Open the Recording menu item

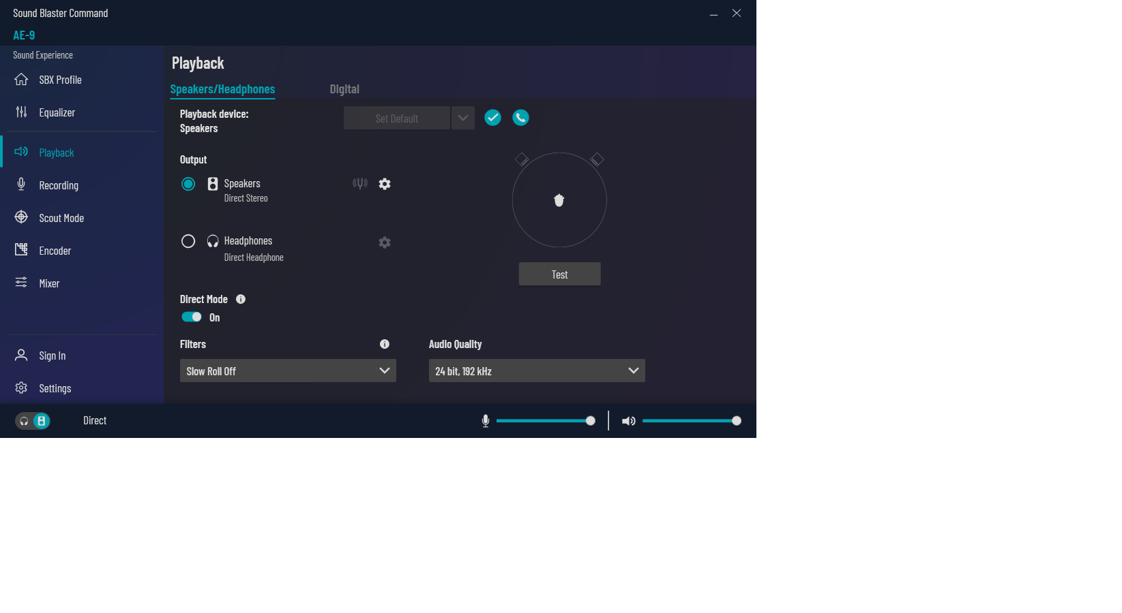pos(59,185)
